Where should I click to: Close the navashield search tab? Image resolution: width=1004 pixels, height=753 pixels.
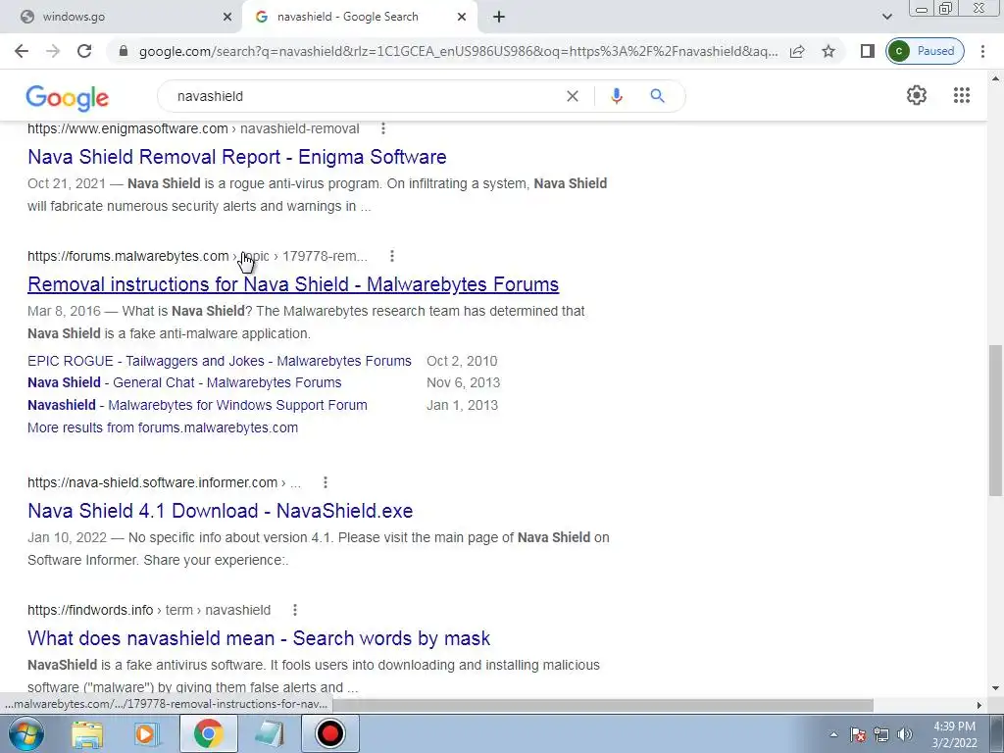coord(462,18)
